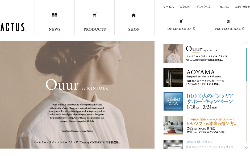Click the chair PRODUCTS icon
The height and width of the screenshot is (156, 250).
[94, 15]
